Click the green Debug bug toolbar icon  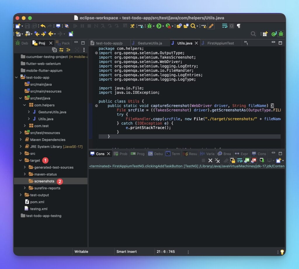(x=149, y=26)
